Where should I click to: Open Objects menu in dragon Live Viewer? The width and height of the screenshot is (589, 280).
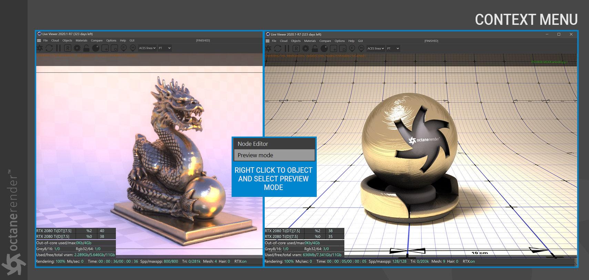[x=67, y=41]
